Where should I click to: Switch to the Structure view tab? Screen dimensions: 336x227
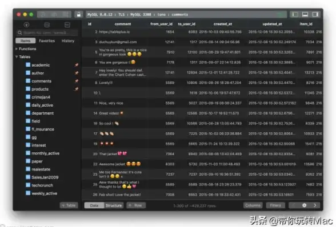tap(114, 205)
